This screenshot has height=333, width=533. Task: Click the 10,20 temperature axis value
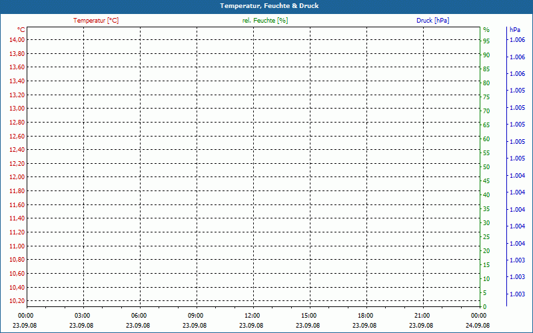[17, 301]
